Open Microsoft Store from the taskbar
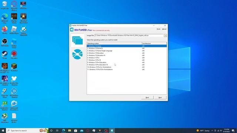Screen dimensions: 237x133 (76, 130)
